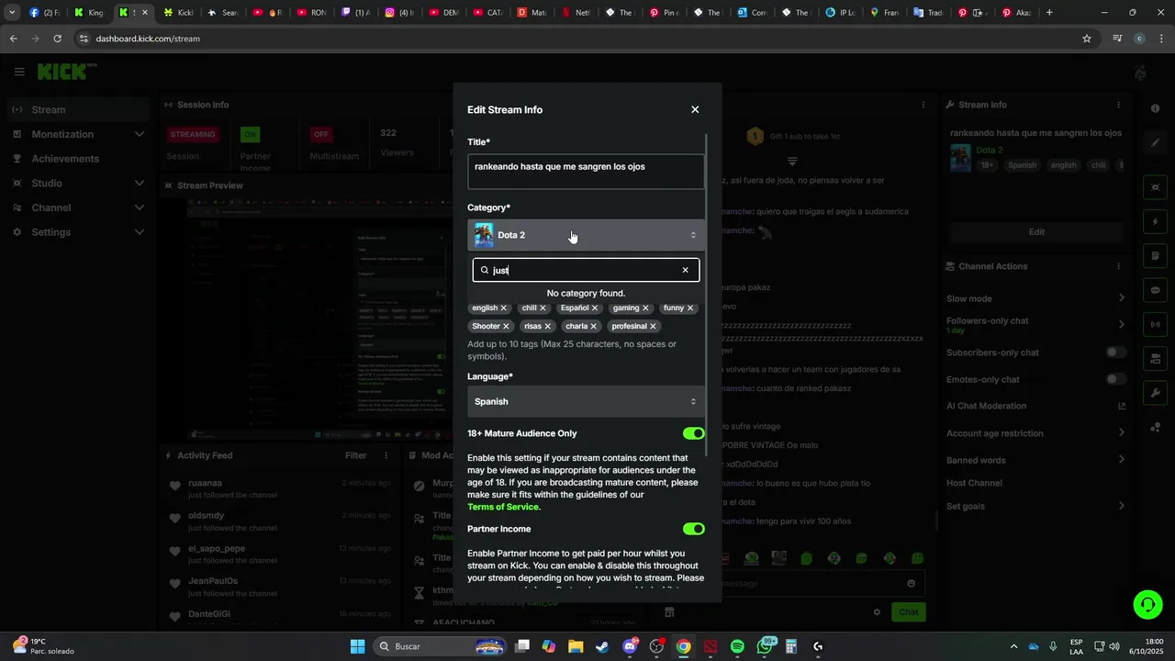Close the Edit Stream Info dialog
This screenshot has height=661, width=1175.
(x=695, y=109)
